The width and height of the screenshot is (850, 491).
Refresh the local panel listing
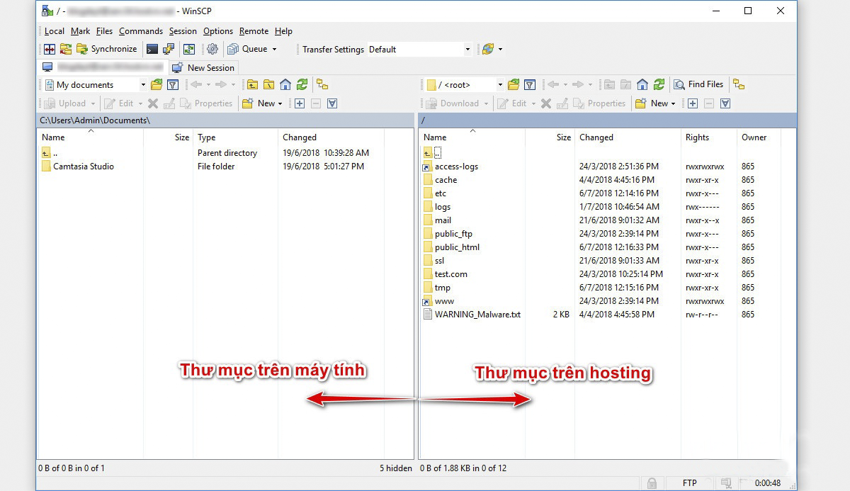pyautogui.click(x=302, y=84)
